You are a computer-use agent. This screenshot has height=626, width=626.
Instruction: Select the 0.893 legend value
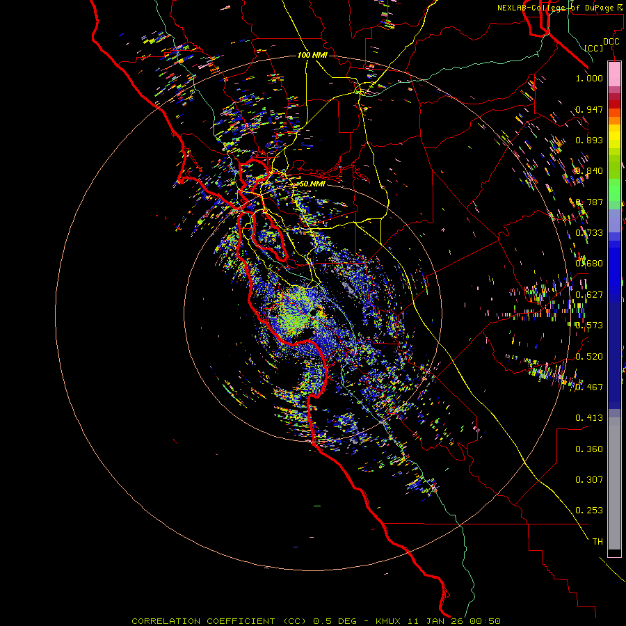click(589, 140)
